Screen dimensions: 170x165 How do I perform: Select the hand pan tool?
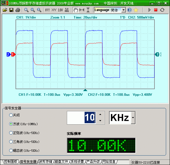tap(75, 10)
